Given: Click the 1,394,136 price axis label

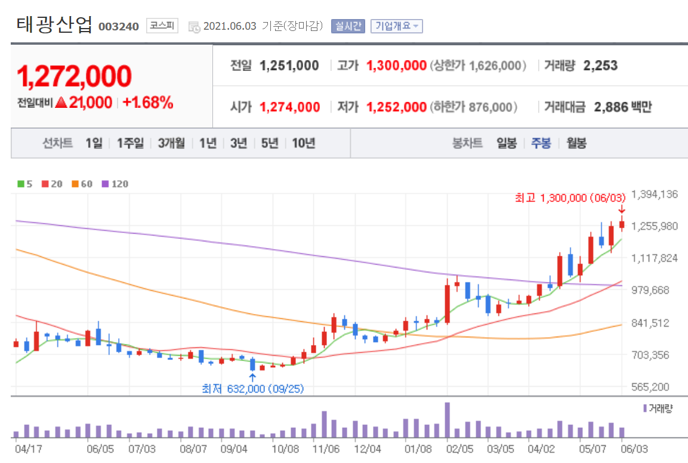Looking at the screenshot, I should 654,194.
